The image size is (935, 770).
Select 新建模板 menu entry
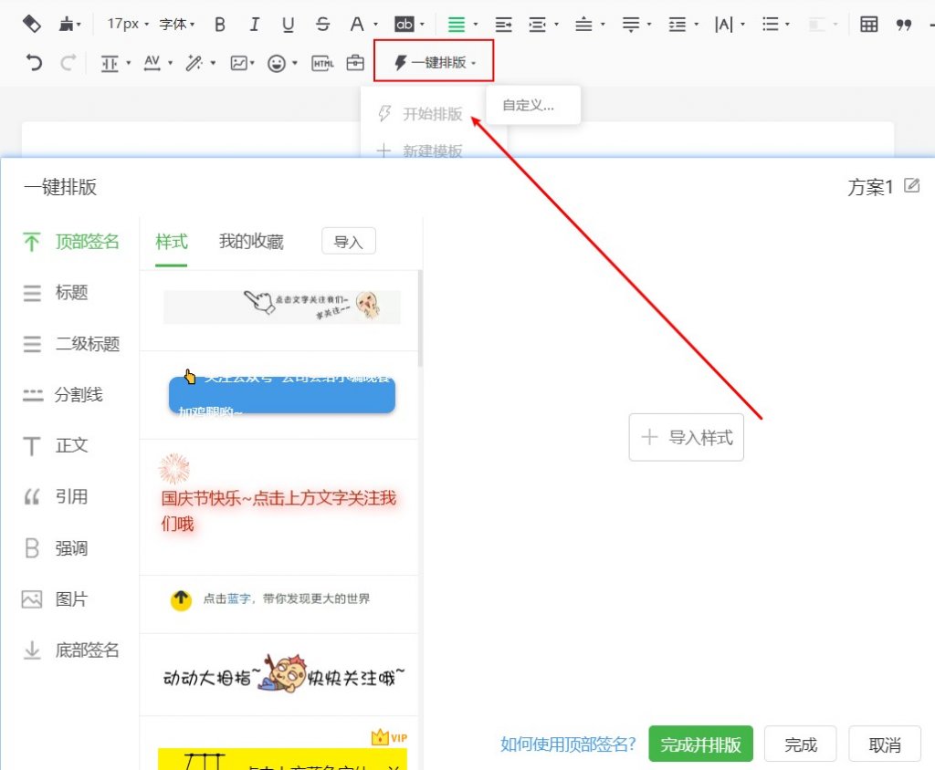point(421,151)
